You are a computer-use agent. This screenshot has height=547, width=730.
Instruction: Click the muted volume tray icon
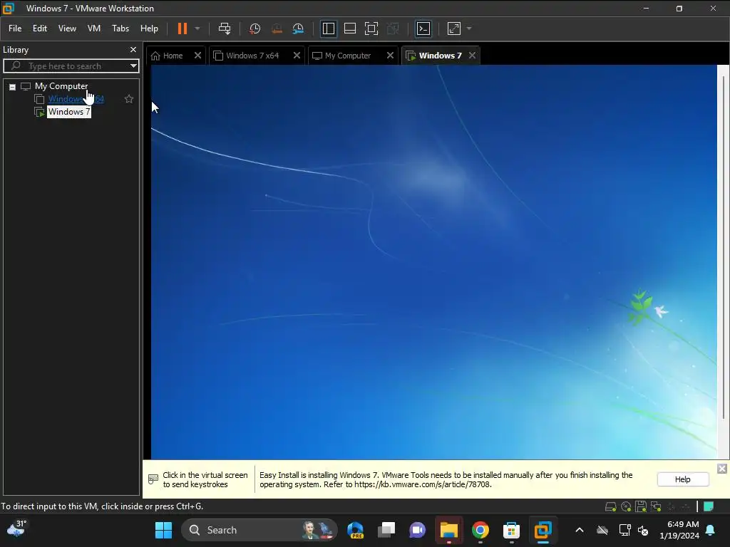(x=644, y=530)
